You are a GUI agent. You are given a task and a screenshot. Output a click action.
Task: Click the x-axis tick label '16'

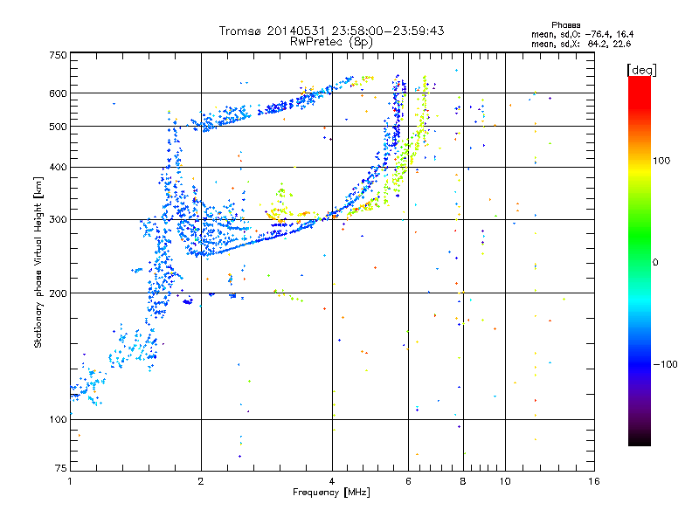[594, 481]
